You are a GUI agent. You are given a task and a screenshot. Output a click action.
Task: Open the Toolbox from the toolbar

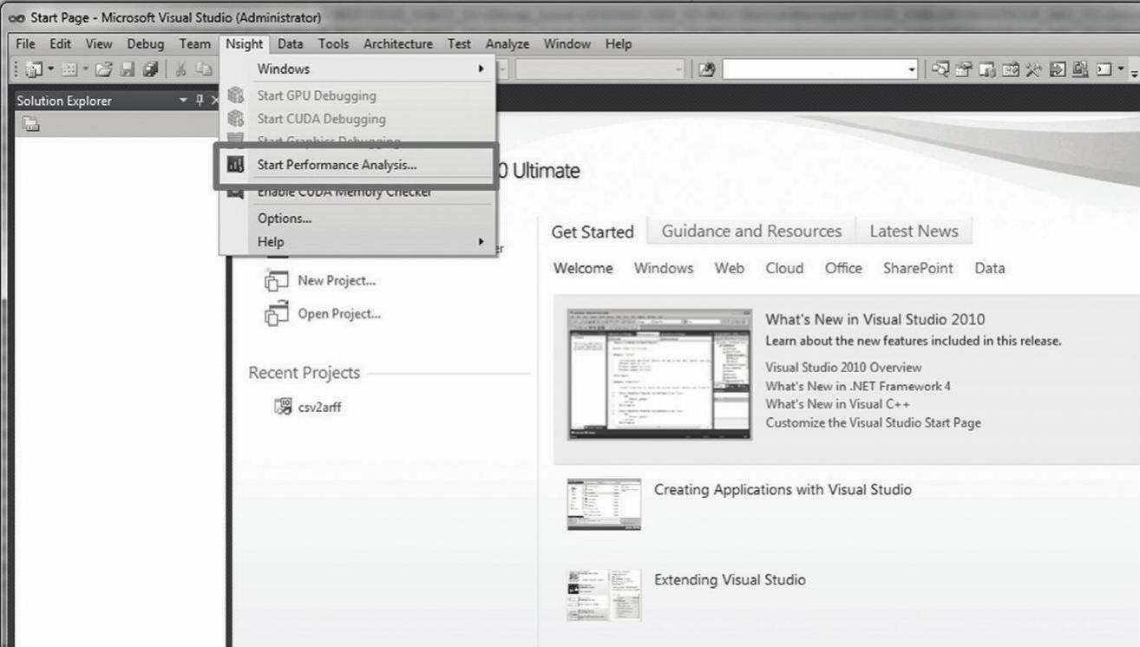(1034, 69)
